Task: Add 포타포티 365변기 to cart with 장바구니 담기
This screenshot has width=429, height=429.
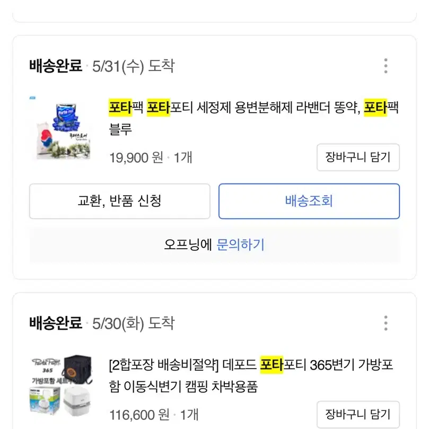Action: pyautogui.click(x=358, y=414)
